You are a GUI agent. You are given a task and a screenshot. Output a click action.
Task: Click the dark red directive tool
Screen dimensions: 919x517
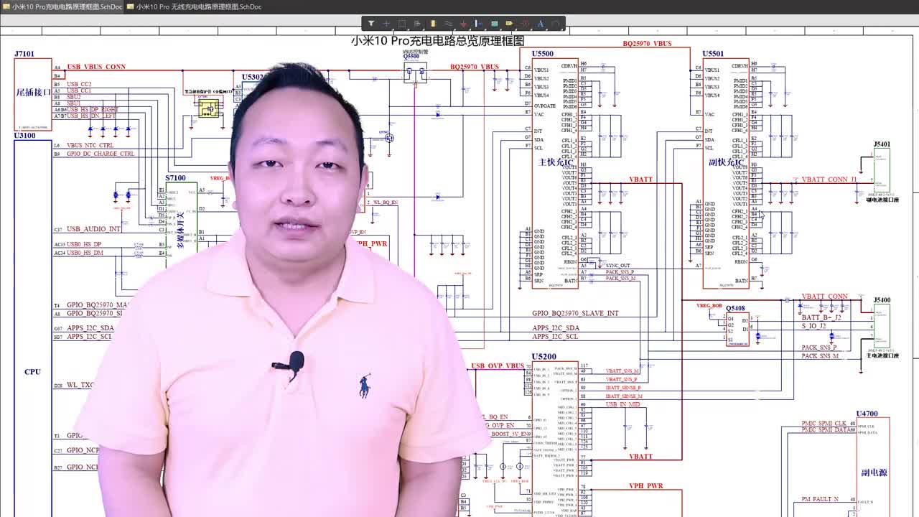coord(525,24)
